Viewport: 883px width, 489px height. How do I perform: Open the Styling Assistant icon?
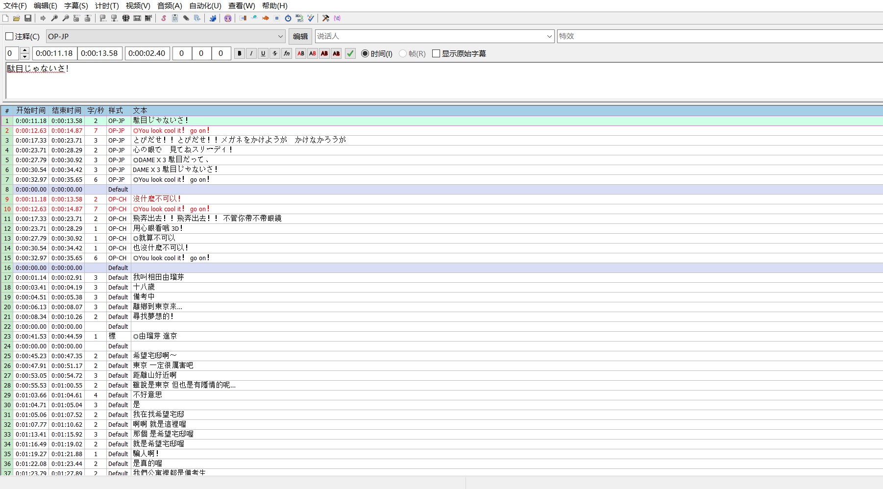click(254, 18)
